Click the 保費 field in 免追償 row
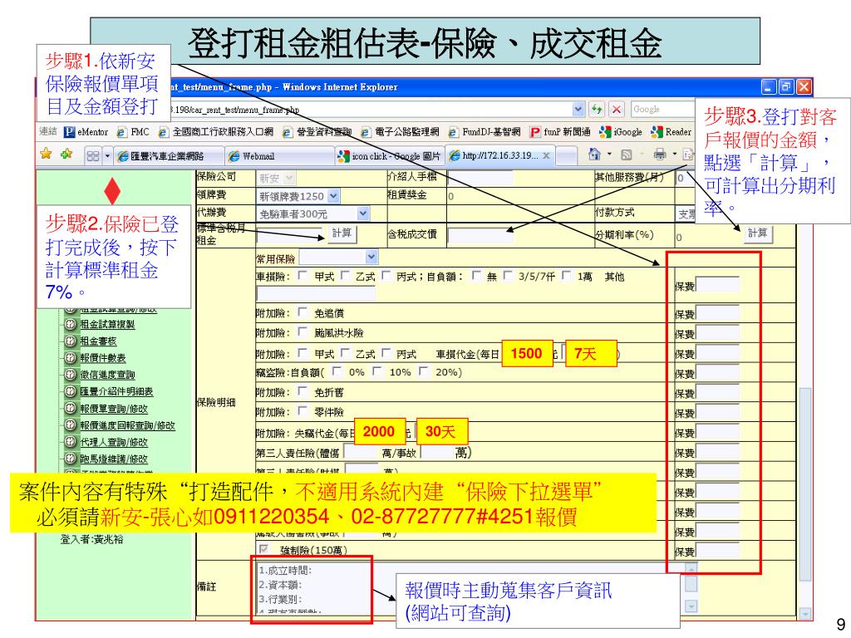This screenshot has width=851, height=638. tap(717, 313)
